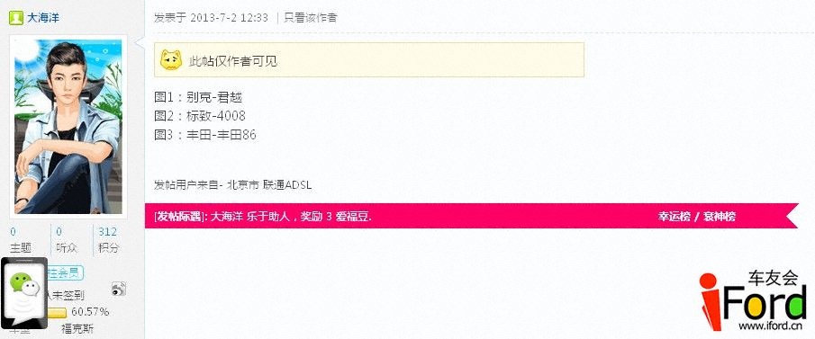Screen dimensions: 815x339
Task: Click the small gray Weibo icon
Action: (x=119, y=289)
